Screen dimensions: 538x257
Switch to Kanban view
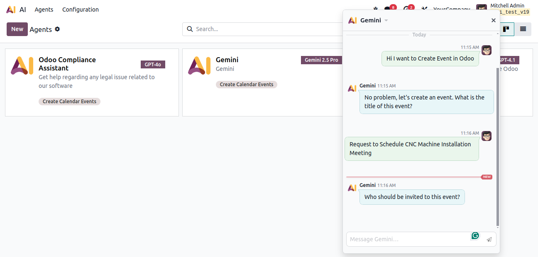(506, 29)
